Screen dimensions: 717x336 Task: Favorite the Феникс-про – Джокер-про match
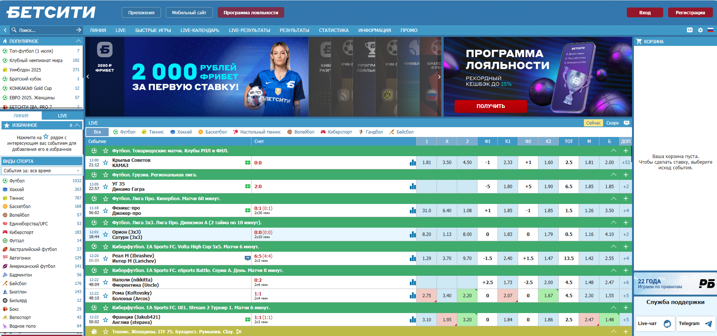point(106,210)
